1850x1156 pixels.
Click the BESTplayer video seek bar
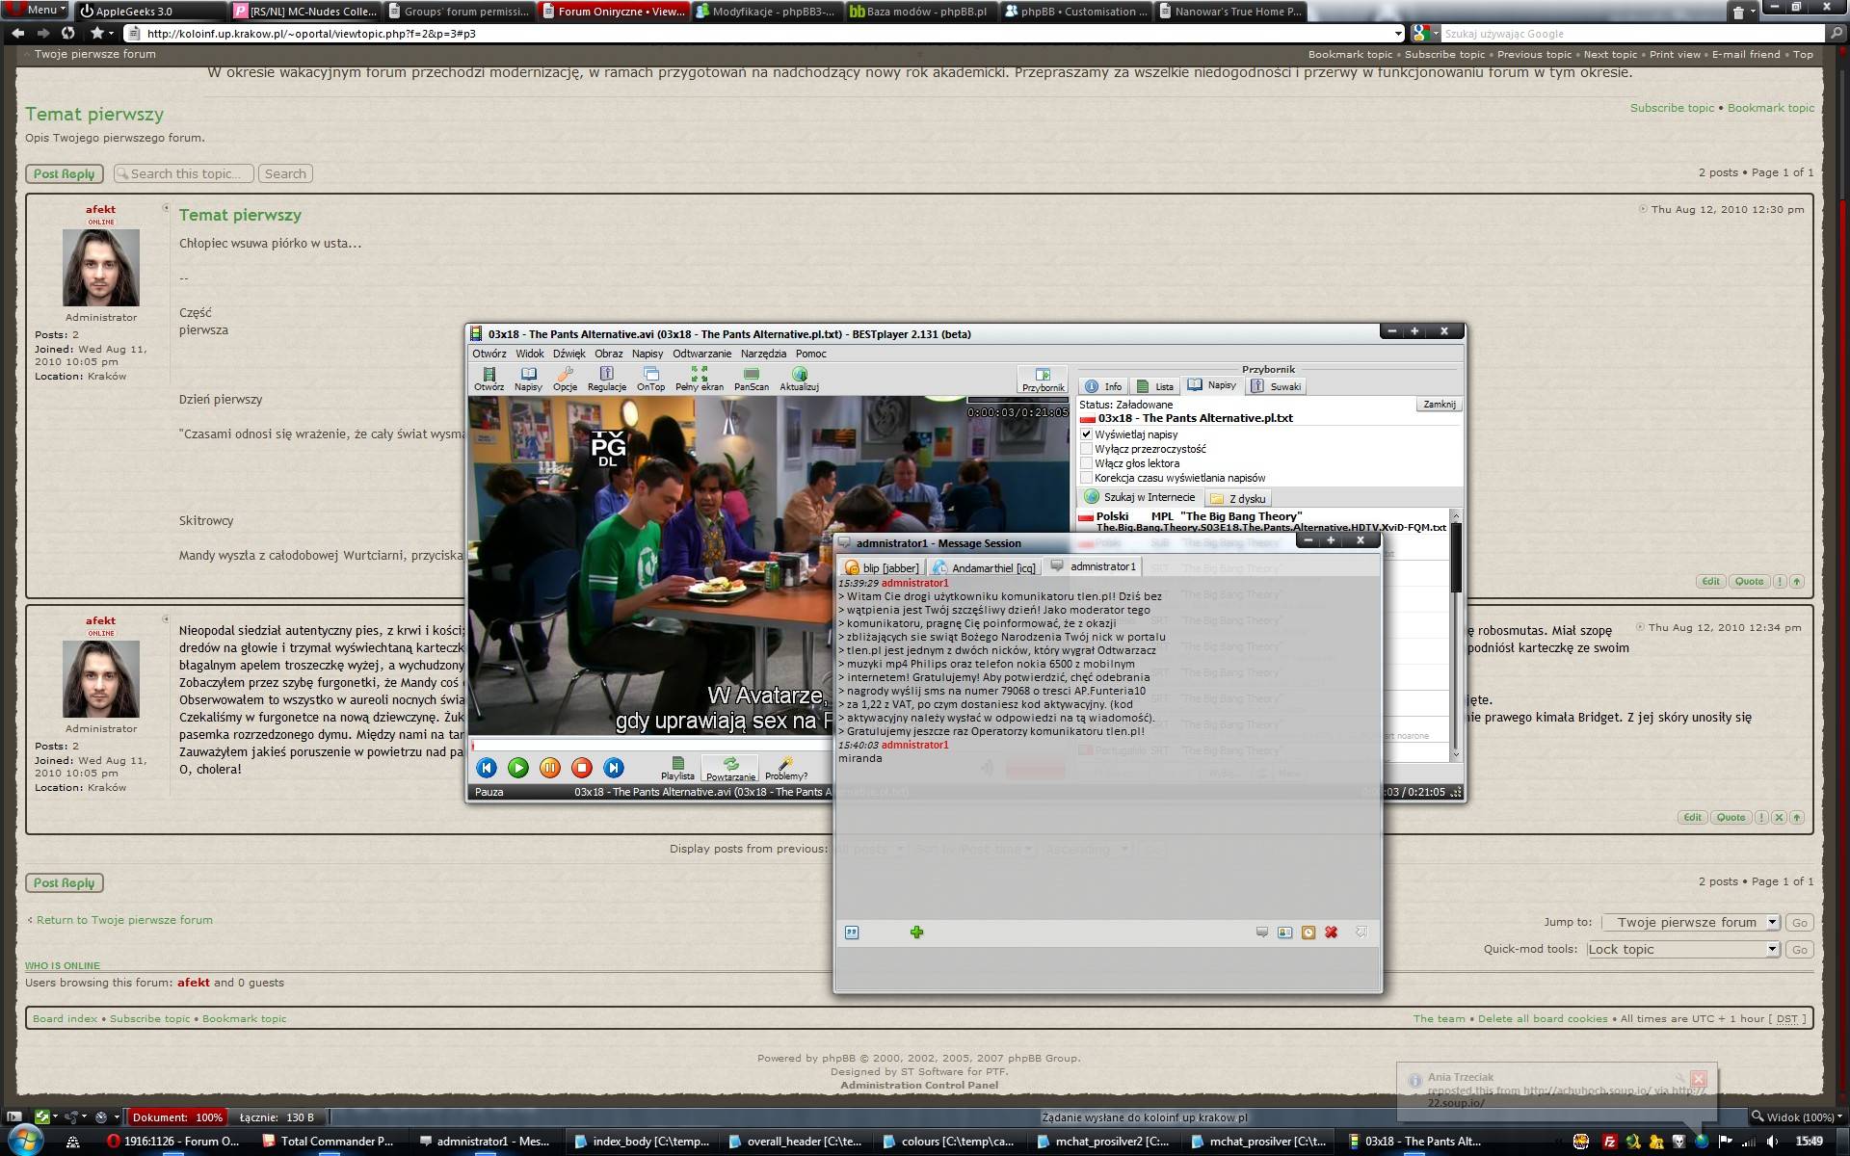click(x=651, y=746)
